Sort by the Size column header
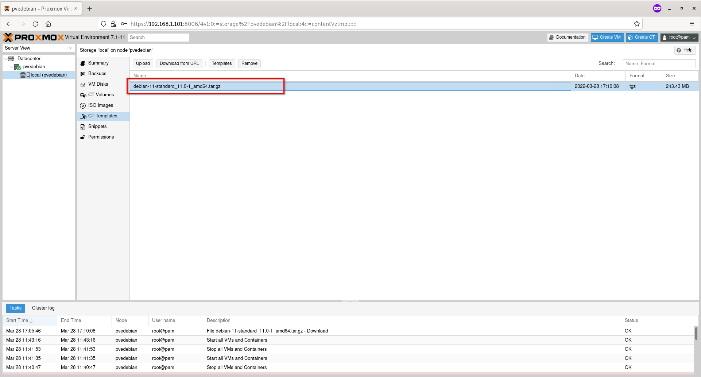Screen dimensions: 701x377 point(680,76)
